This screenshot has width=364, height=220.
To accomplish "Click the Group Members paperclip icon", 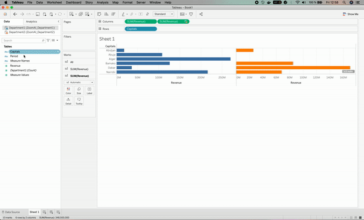I will point(132,14).
